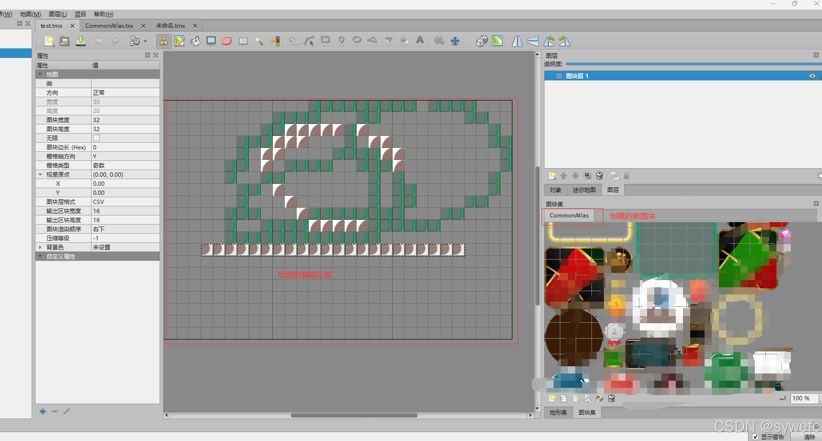Click the Flip Horizontally icon

click(517, 41)
